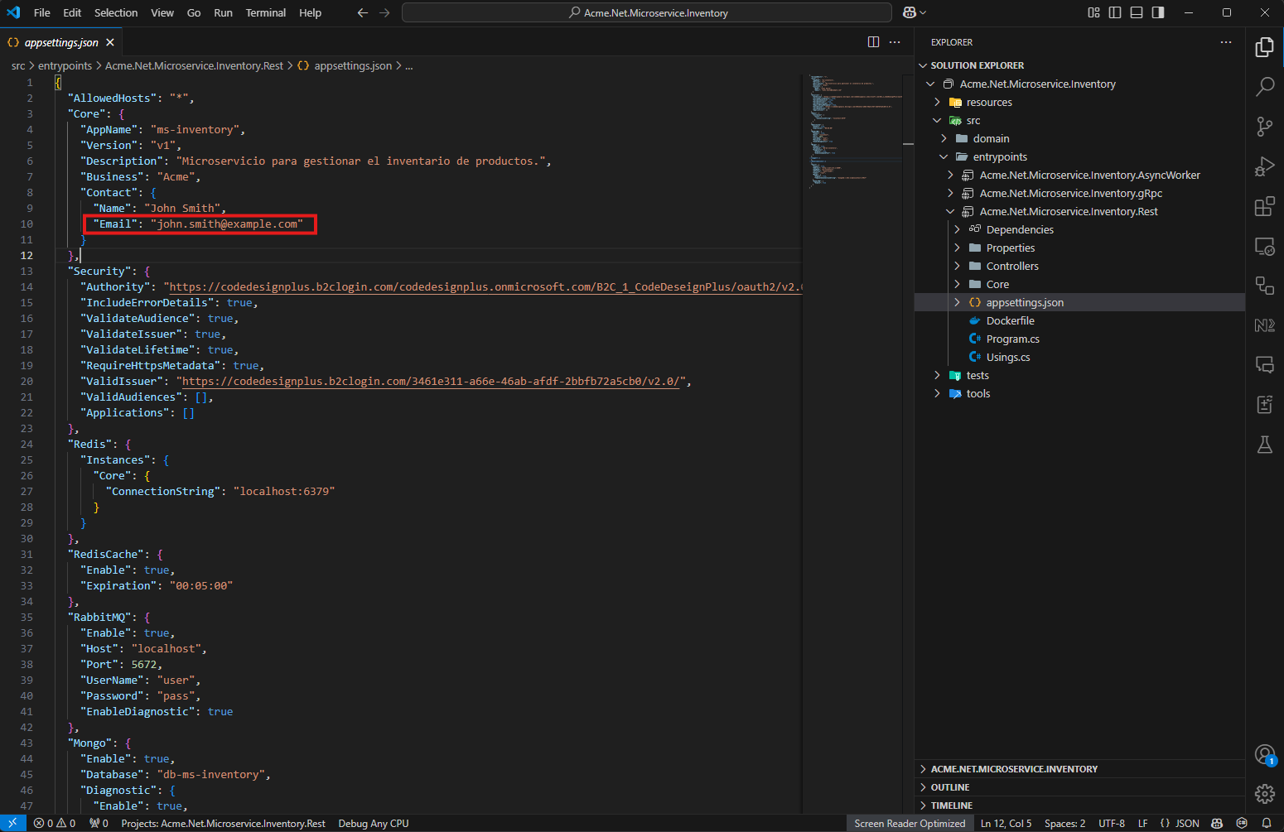Open the Accounts menu icon

tap(1264, 754)
